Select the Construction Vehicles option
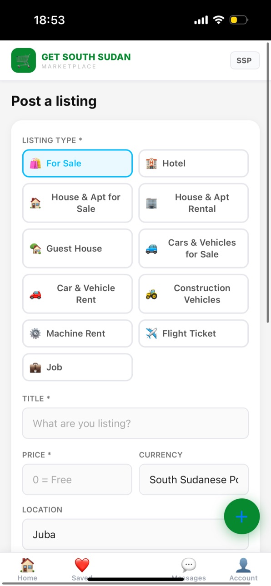Image resolution: width=271 pixels, height=586 pixels. (194, 294)
